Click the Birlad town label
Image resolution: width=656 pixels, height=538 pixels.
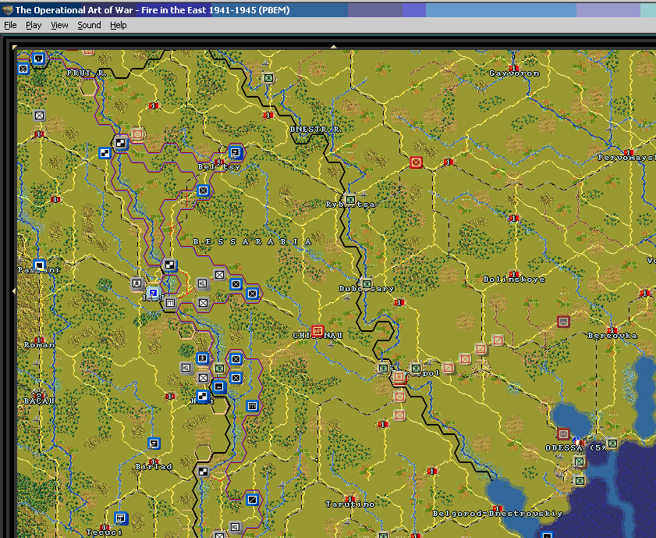(x=154, y=466)
